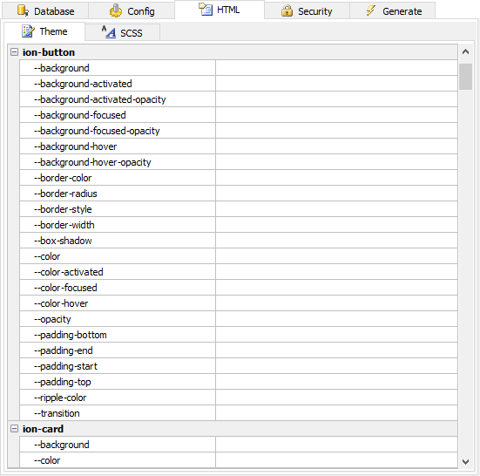Collapse the ion-button group
Viewport: 480px width, 476px height.
click(14, 51)
